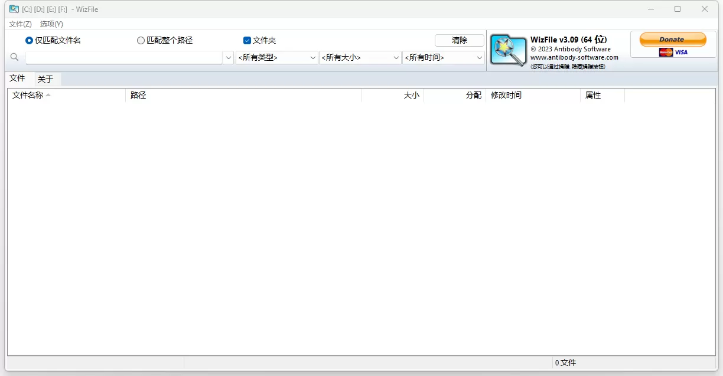
Task: Sort files by the 文件名称 column header
Action: [27, 95]
